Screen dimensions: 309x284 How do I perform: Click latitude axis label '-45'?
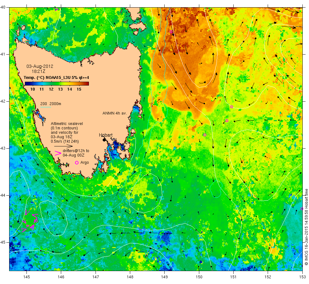pos(3,242)
